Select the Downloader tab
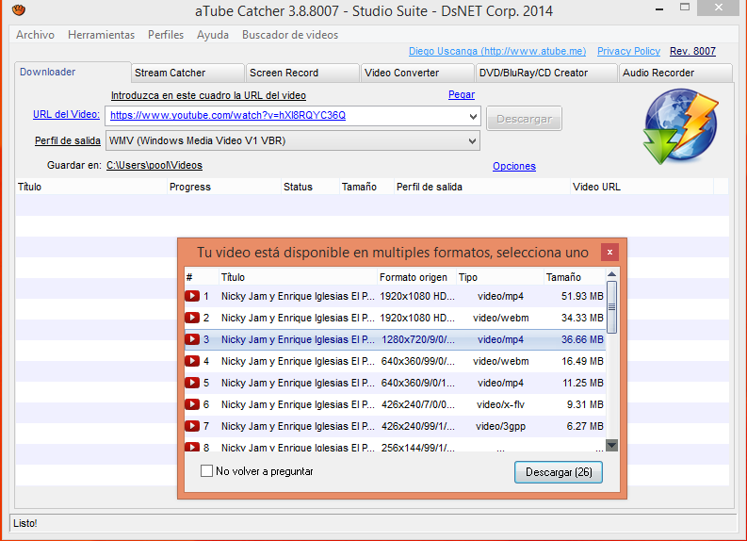This screenshot has height=541, width=747. click(x=73, y=72)
